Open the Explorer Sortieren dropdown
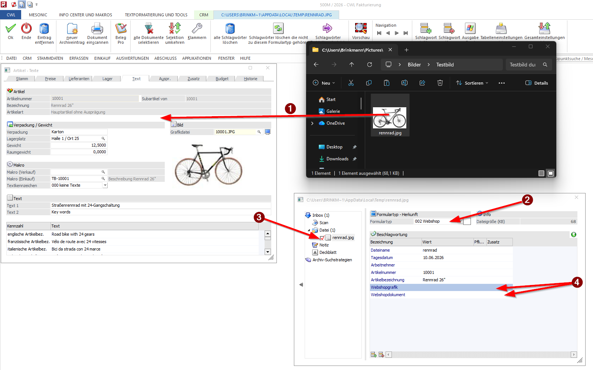The height and width of the screenshot is (370, 593). [x=472, y=83]
